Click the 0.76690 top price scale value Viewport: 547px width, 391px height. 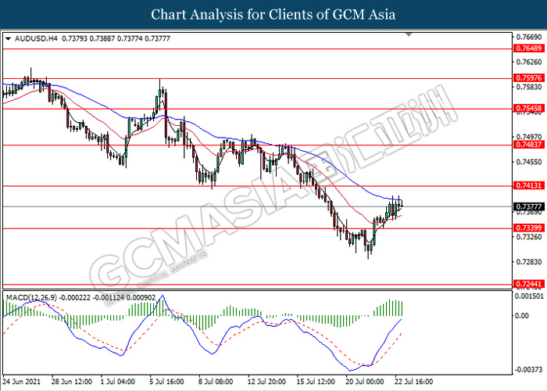[528, 37]
